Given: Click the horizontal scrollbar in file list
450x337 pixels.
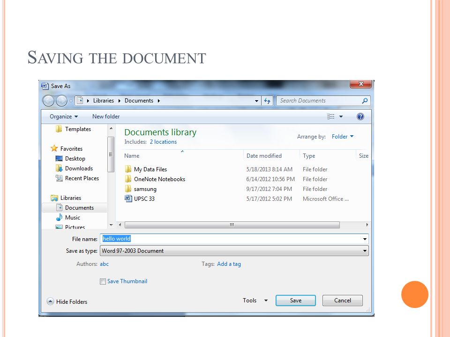Looking at the screenshot, I should 232,225.
